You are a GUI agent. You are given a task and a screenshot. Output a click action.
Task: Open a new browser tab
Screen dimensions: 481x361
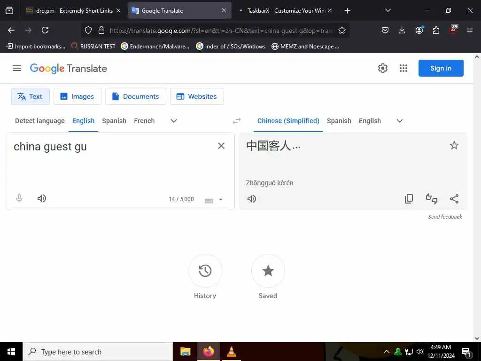click(x=347, y=11)
